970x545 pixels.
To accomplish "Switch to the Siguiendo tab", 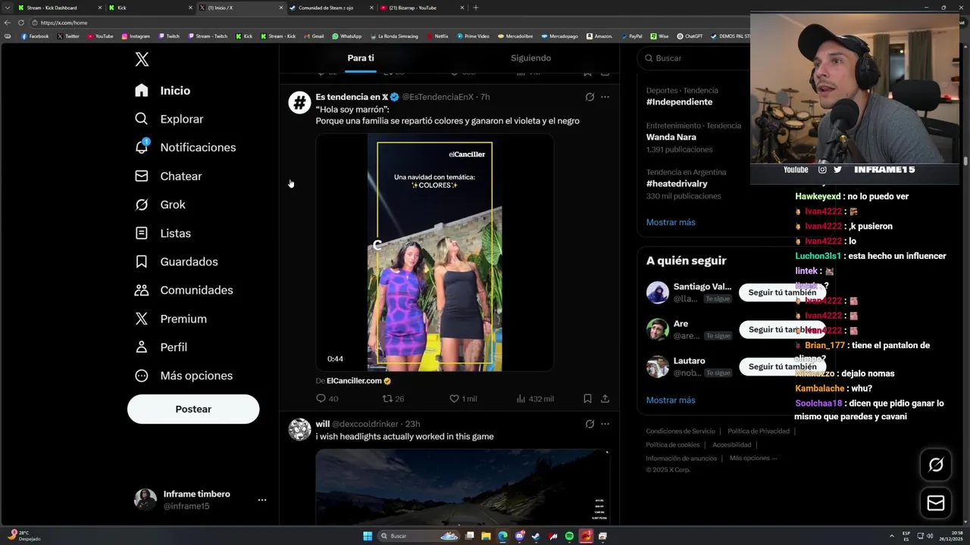I will pos(530,58).
